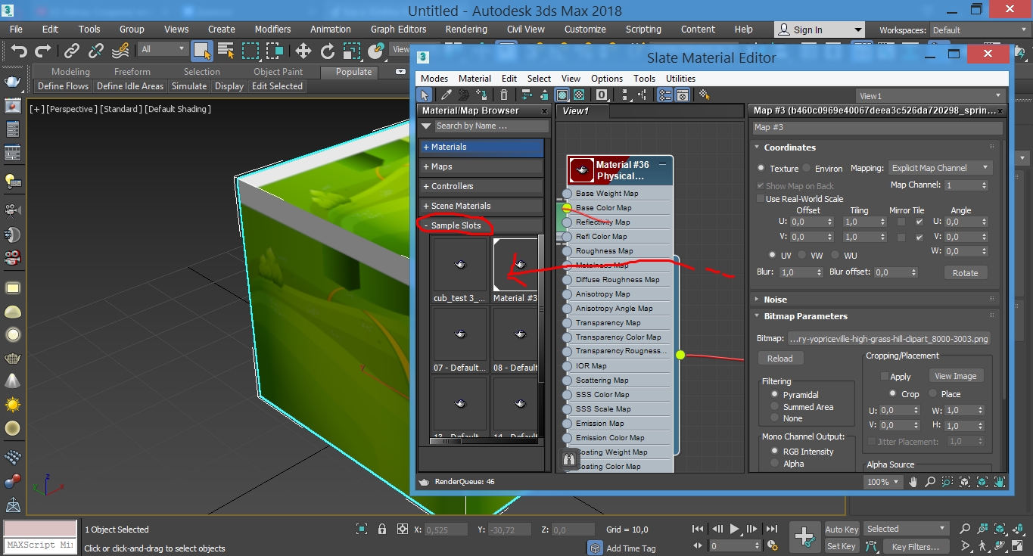1033x556 pixels.
Task: Click the cub_test sample slot thumbnail
Action: coord(459,264)
